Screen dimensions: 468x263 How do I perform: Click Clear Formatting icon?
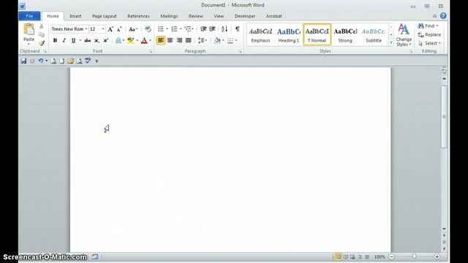[148, 29]
